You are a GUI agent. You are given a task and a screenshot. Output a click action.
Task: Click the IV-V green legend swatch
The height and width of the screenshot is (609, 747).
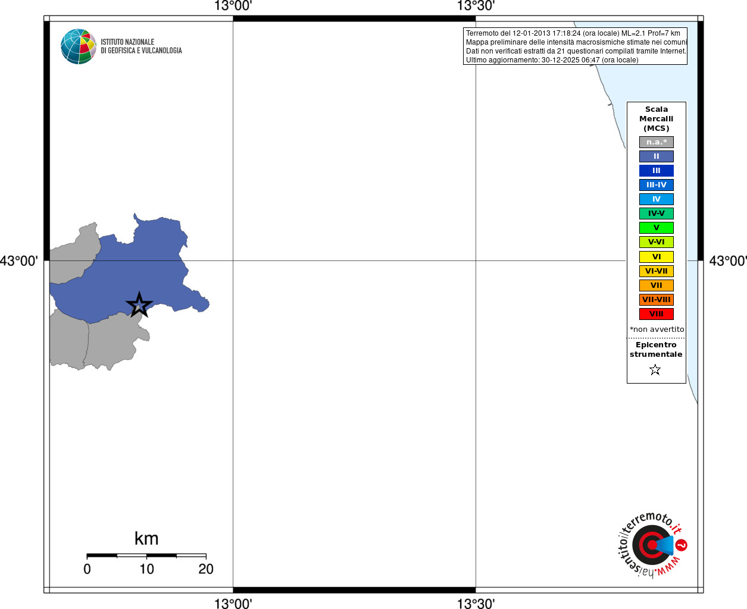coord(657,214)
